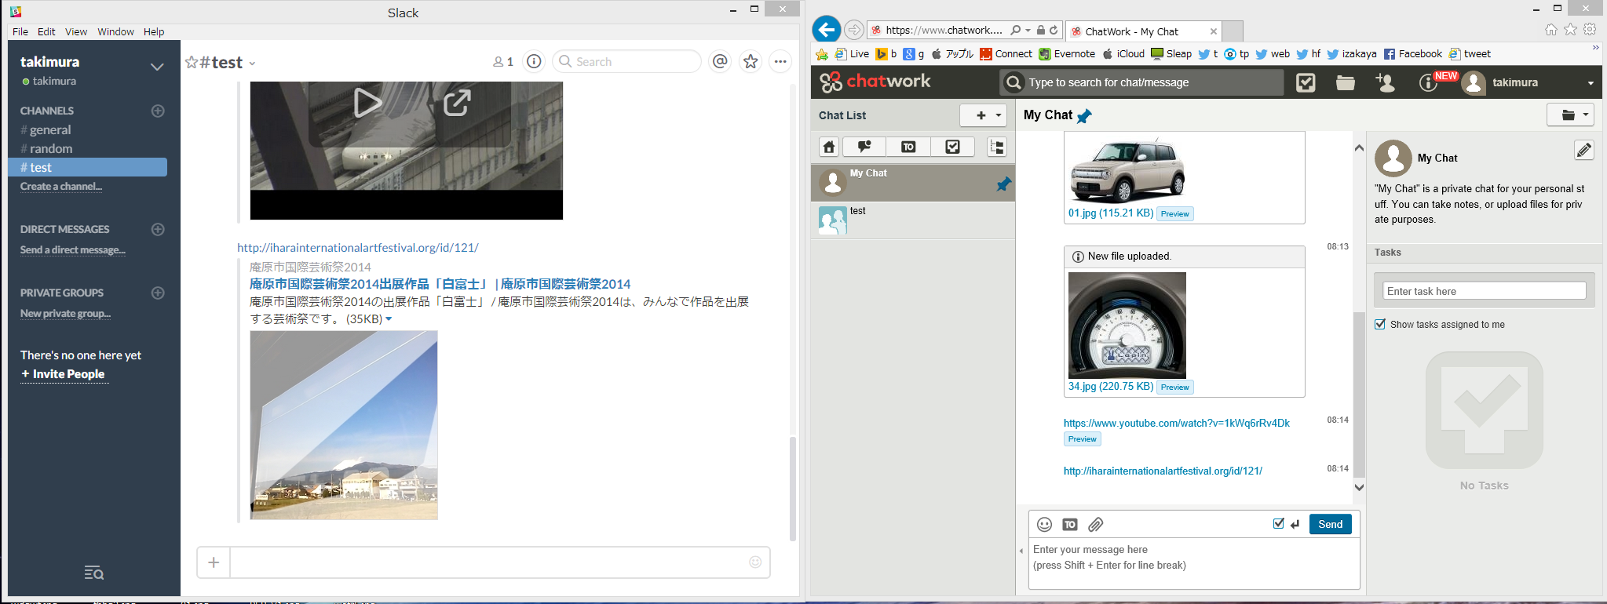1607x604 pixels.
Task: Add a new Slack channel with plus icon
Action: [x=158, y=111]
